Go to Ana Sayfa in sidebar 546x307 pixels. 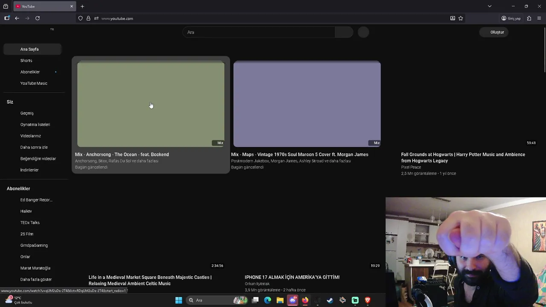tap(32, 49)
